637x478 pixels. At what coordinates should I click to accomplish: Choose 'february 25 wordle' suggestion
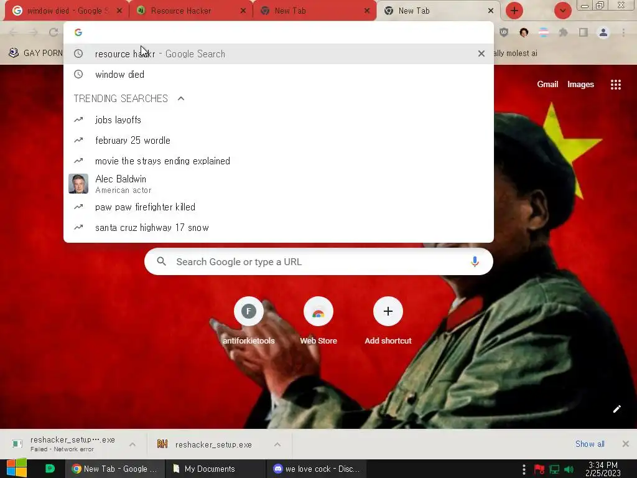[x=279, y=140]
